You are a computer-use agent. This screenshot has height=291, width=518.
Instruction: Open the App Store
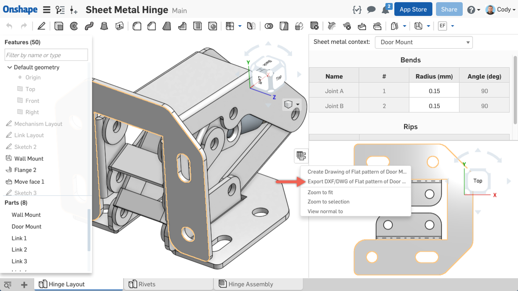(413, 9)
